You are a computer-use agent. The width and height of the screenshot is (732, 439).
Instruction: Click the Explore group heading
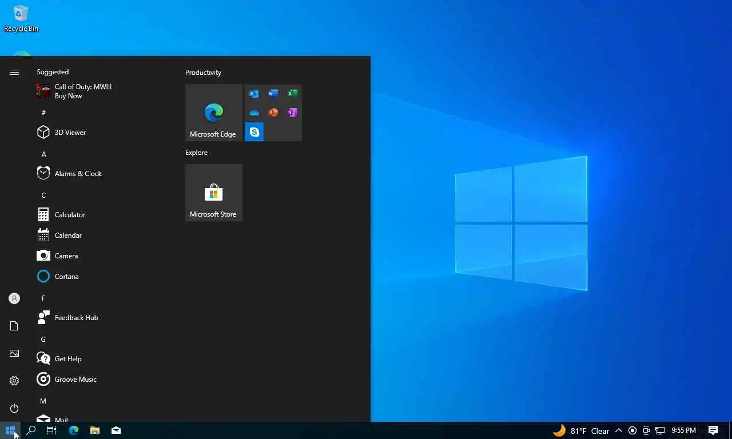point(196,153)
